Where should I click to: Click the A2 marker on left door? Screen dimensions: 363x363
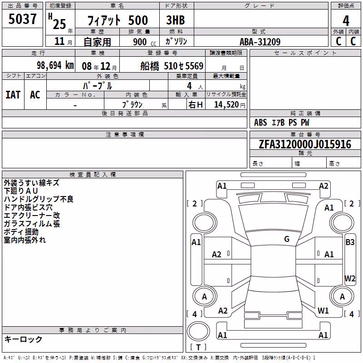pyautogui.click(x=216, y=255)
